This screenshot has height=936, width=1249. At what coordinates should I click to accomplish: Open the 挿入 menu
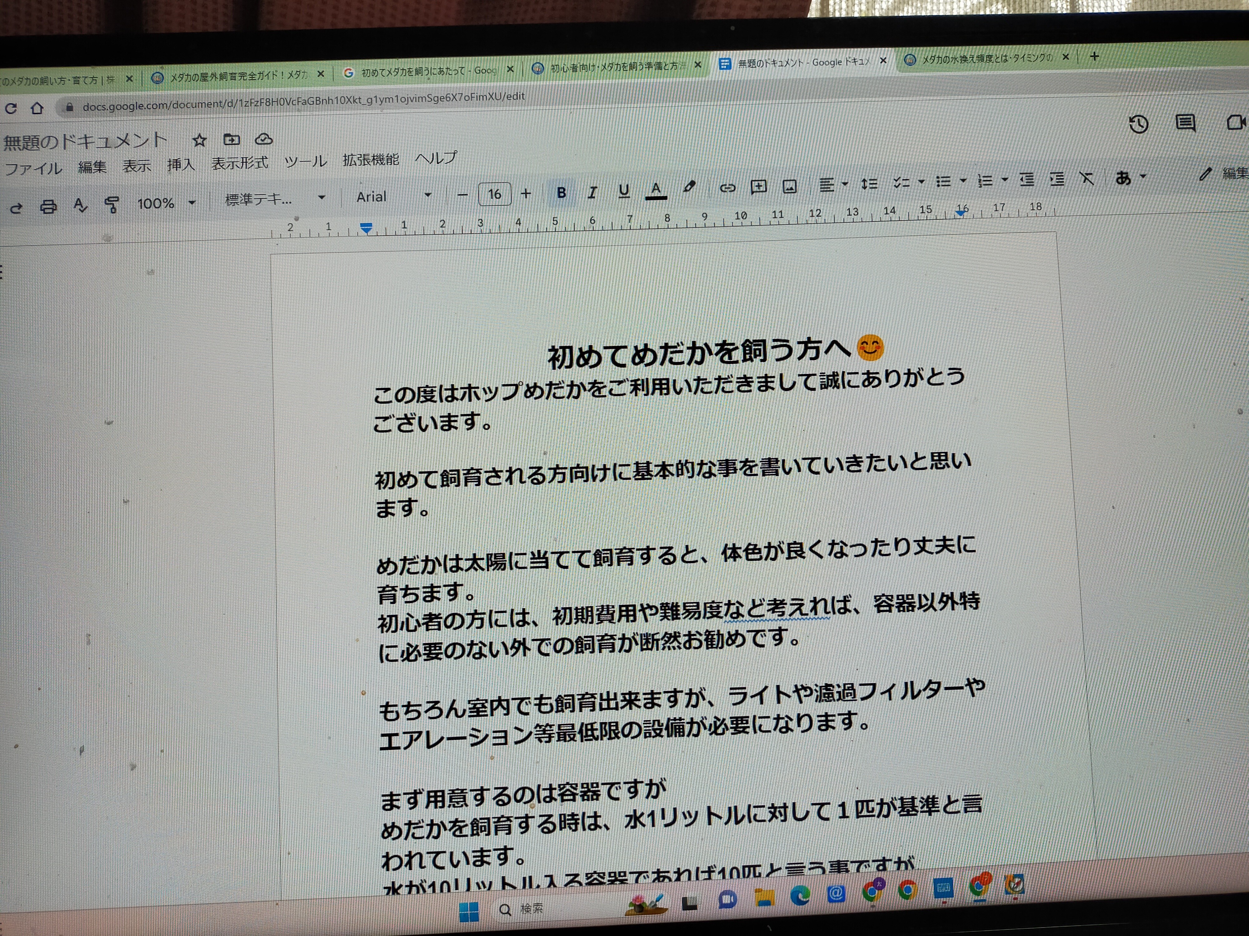click(x=181, y=165)
